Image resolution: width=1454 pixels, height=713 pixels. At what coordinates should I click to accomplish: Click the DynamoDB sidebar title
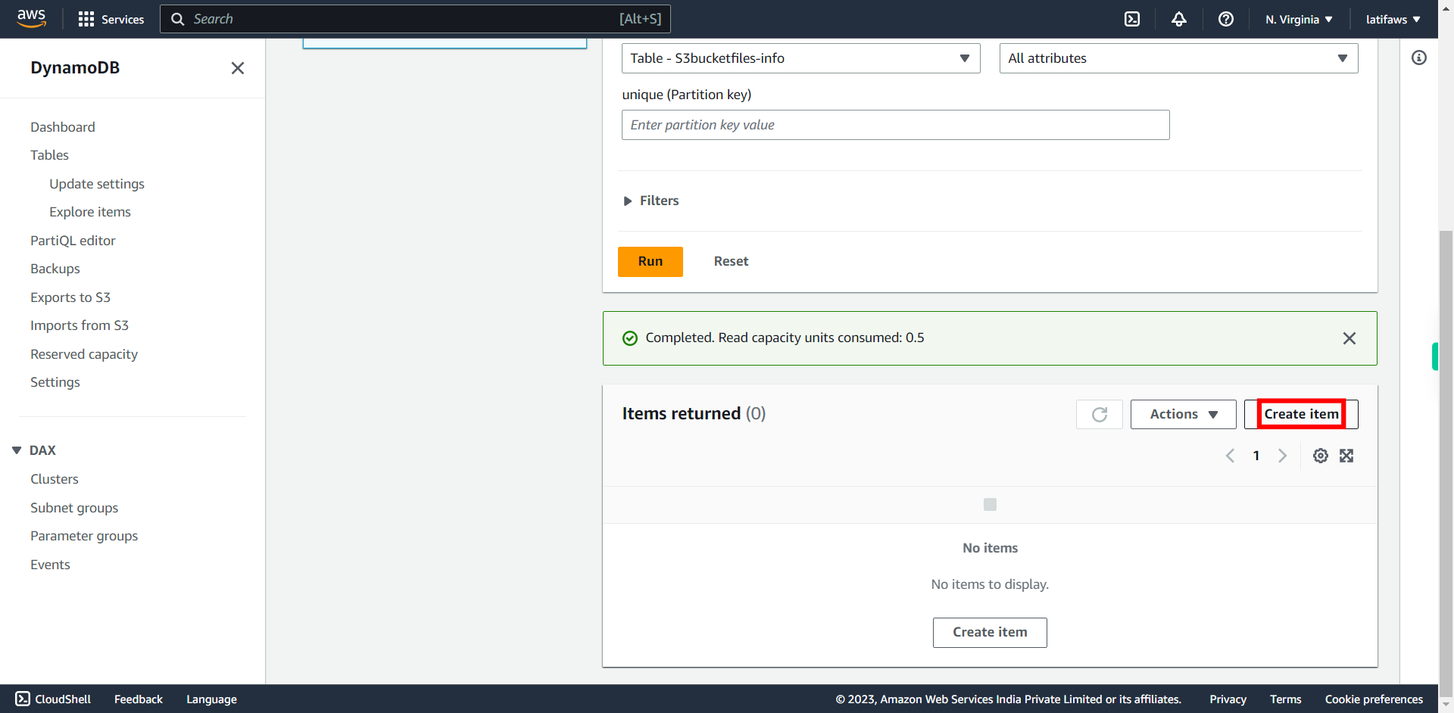pos(75,67)
